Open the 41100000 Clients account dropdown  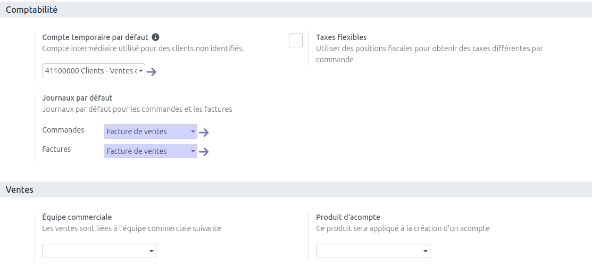pos(93,71)
